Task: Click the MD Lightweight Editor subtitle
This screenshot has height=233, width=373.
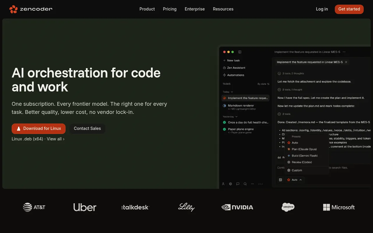Action: pos(242,109)
